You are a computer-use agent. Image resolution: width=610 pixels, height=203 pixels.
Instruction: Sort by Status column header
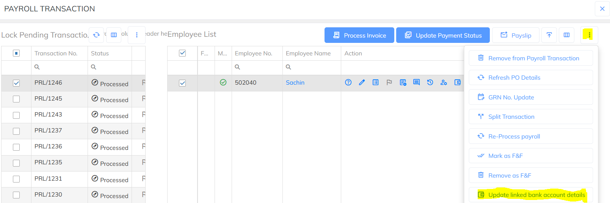pyautogui.click(x=100, y=54)
